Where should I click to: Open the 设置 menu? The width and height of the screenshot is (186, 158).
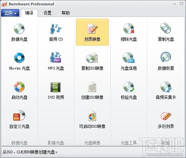(48, 13)
